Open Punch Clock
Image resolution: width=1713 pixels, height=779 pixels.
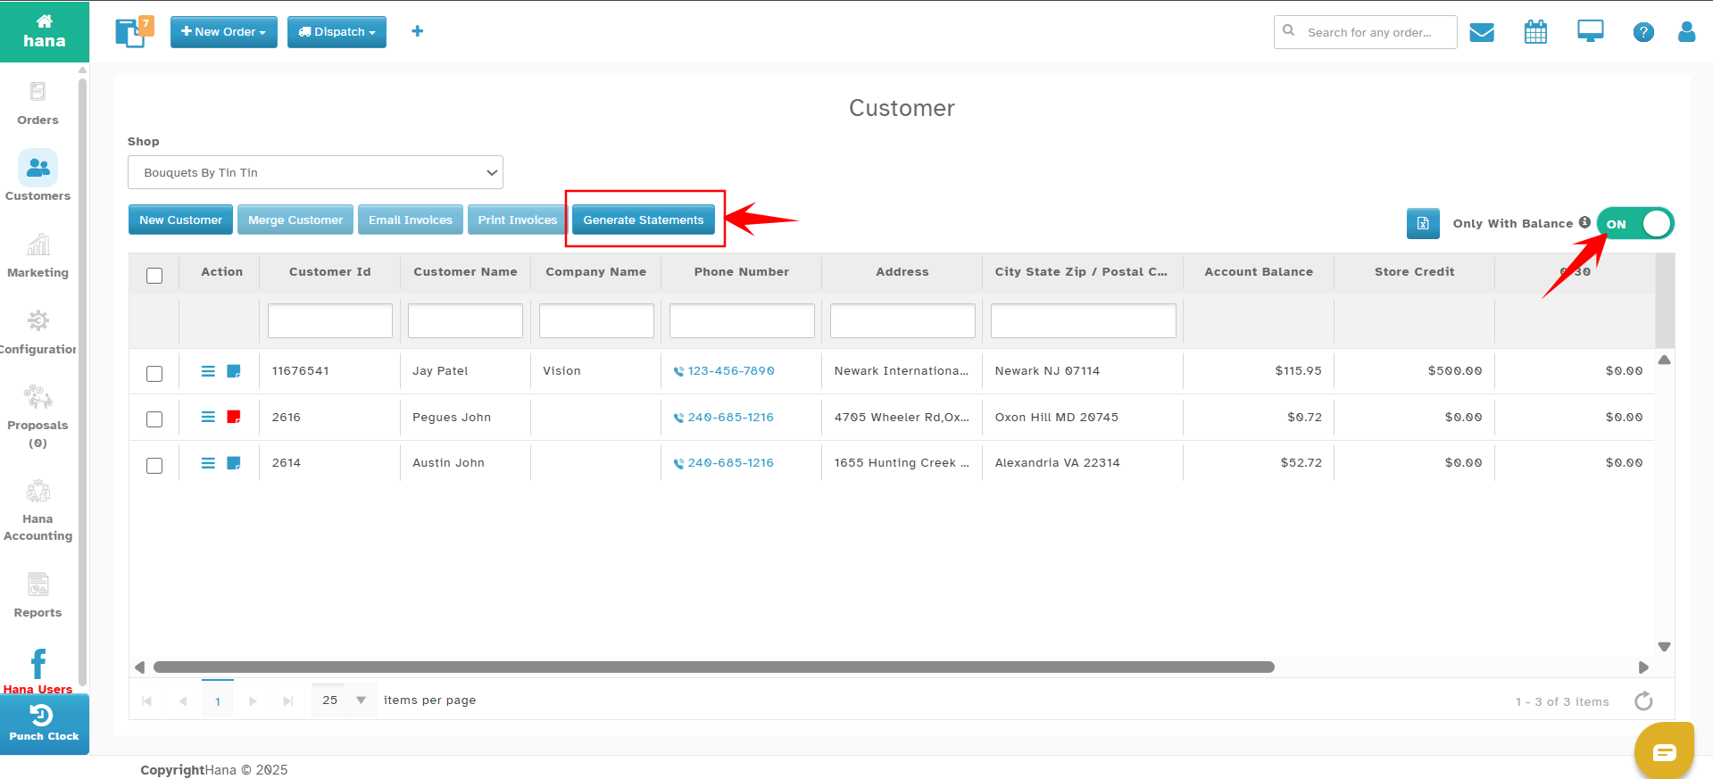[44, 724]
